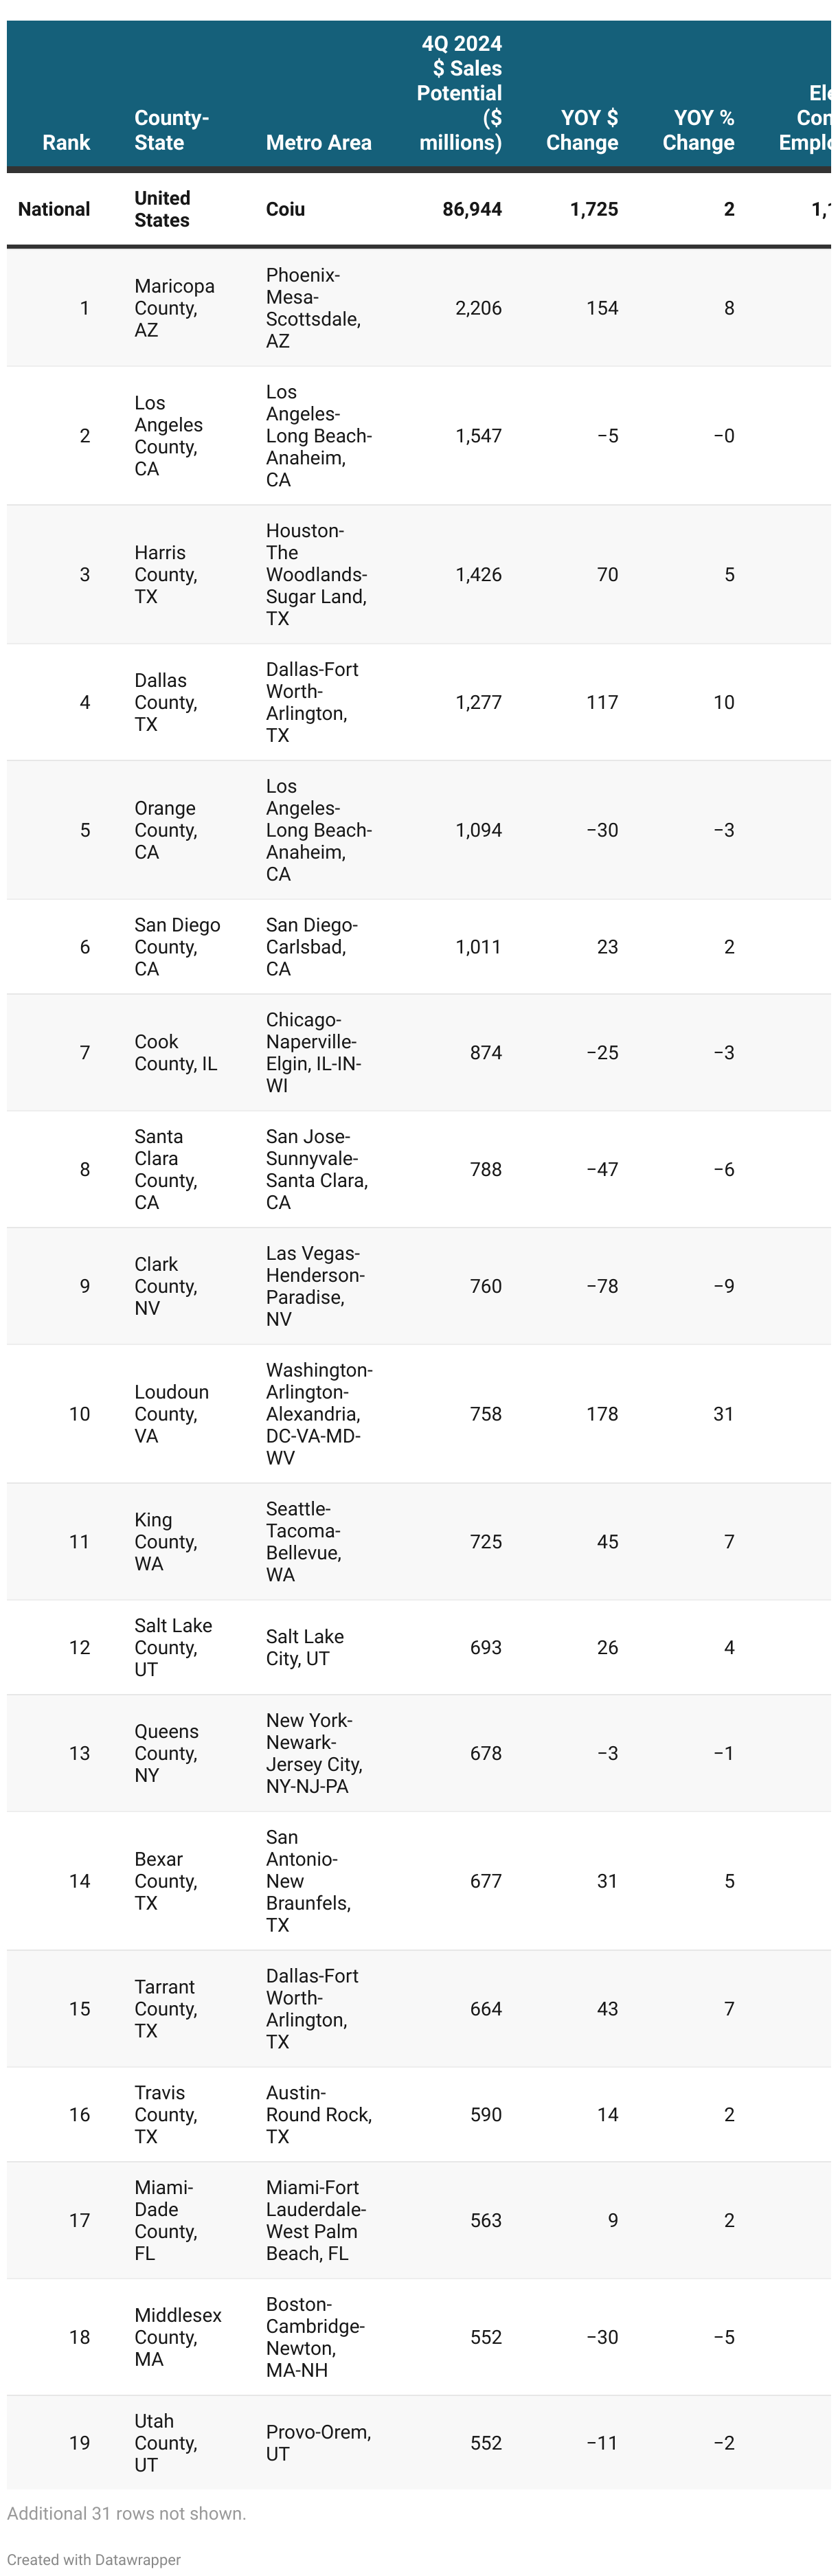Open the Created with Datawrapper link

click(x=94, y=2559)
